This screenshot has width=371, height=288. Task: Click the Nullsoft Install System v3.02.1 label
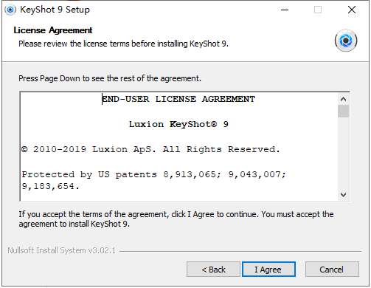(x=61, y=250)
